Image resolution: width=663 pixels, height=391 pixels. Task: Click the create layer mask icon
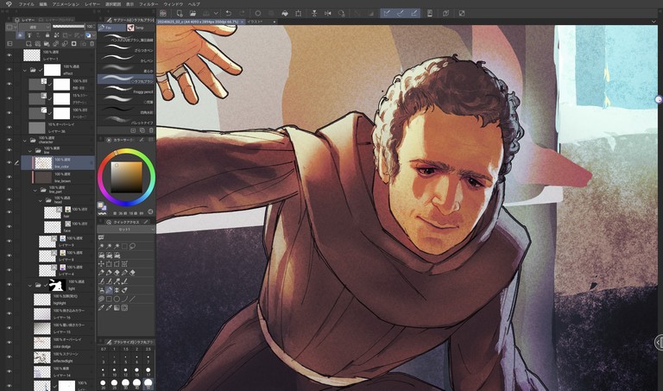[x=73, y=44]
